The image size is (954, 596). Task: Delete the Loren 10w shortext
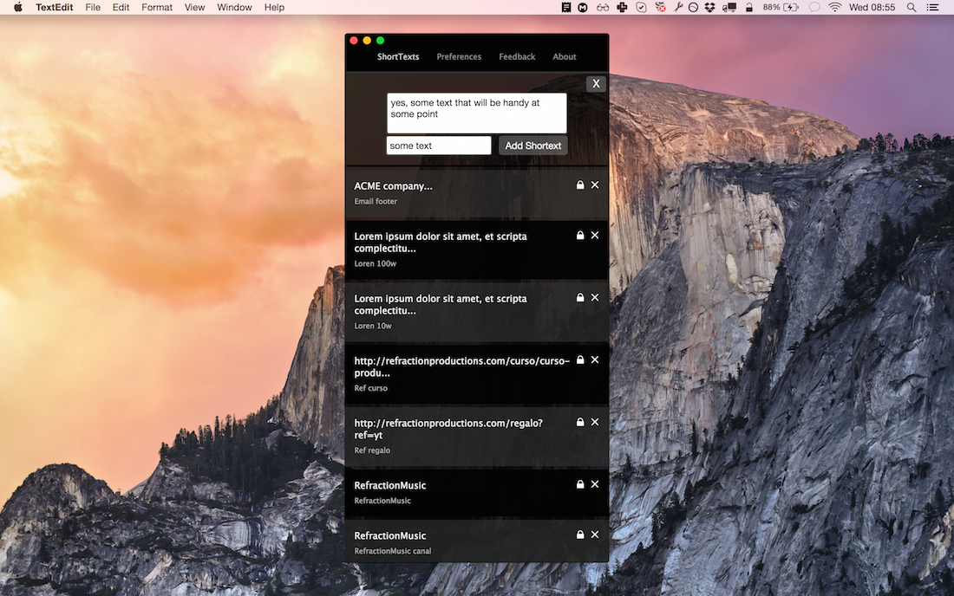pyautogui.click(x=595, y=297)
